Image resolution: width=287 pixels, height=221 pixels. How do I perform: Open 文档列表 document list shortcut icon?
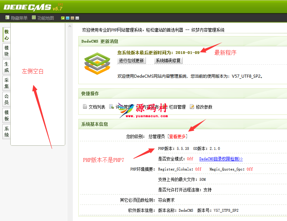coord(85,107)
